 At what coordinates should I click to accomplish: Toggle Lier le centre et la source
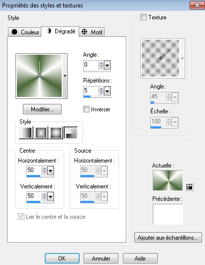tap(21, 217)
